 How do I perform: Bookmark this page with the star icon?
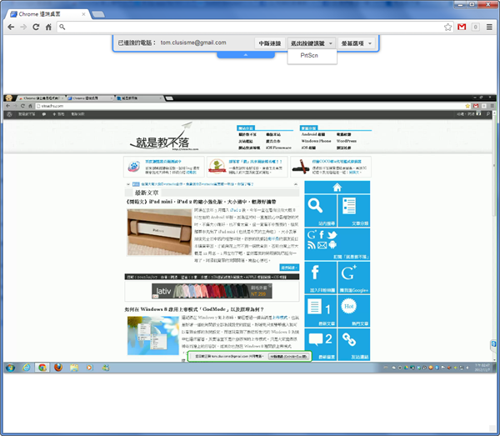[447, 28]
